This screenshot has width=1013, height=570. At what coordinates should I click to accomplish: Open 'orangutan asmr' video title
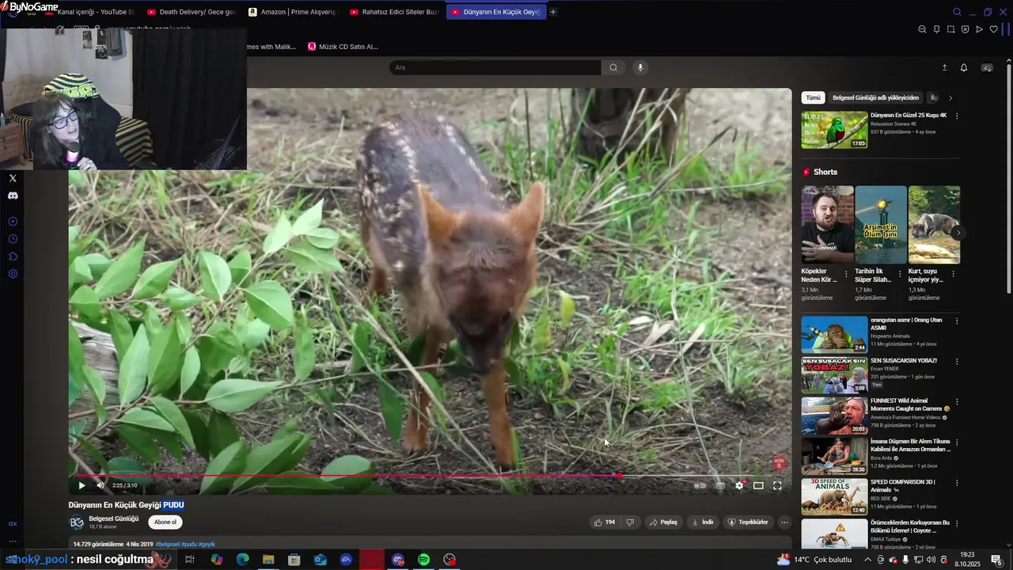tap(906, 324)
